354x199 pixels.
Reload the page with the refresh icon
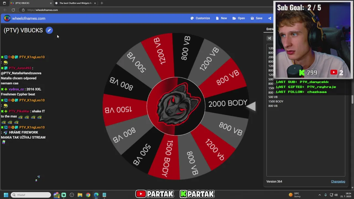coord(13,10)
